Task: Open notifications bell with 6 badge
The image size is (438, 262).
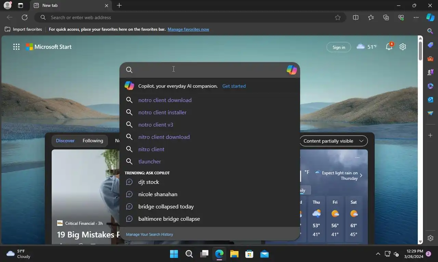Action: pos(389,47)
